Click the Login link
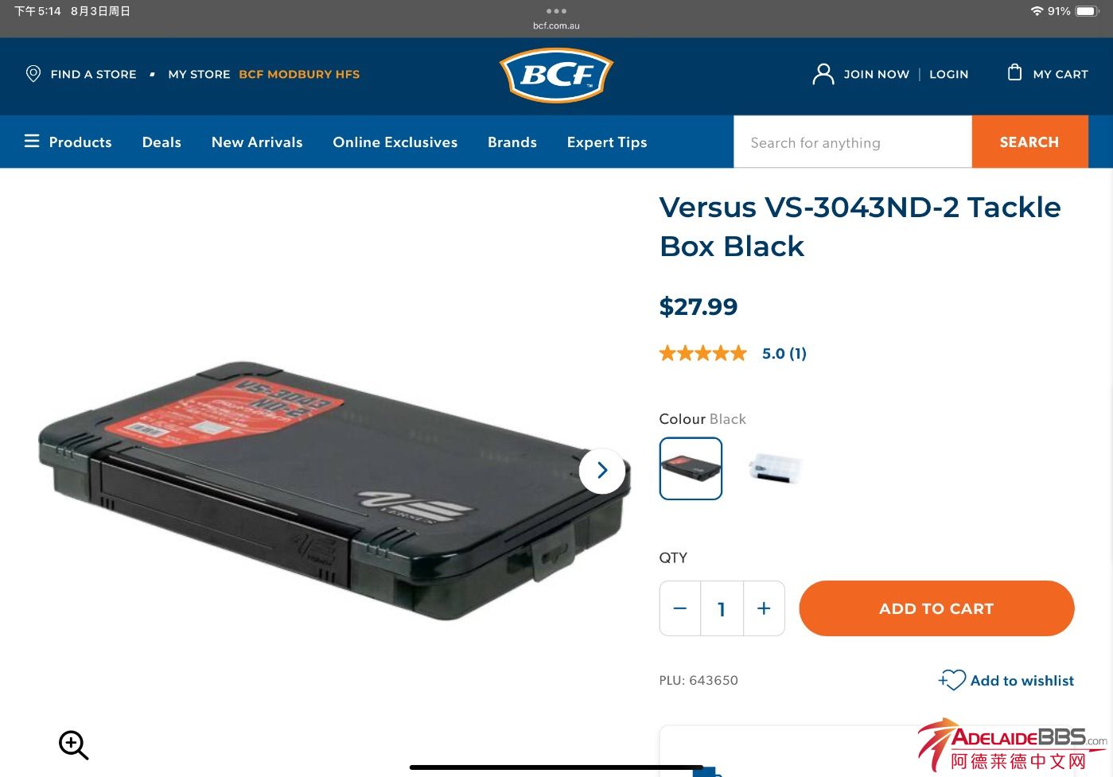This screenshot has width=1113, height=777. [949, 74]
